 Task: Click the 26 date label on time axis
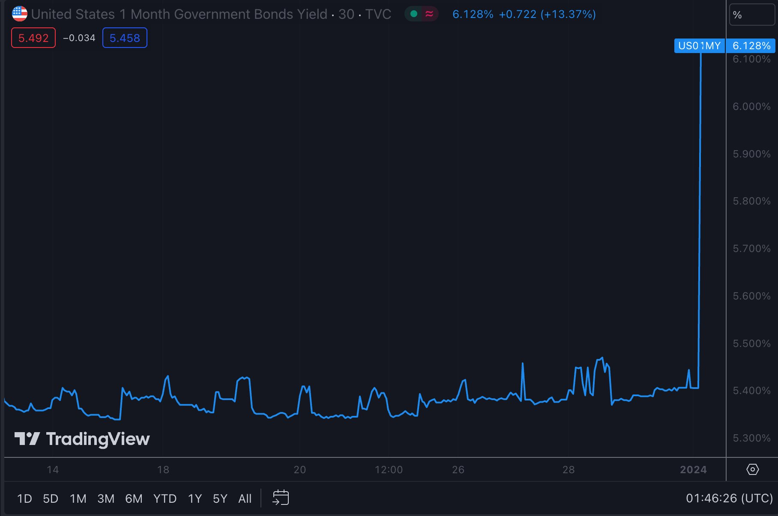click(458, 470)
